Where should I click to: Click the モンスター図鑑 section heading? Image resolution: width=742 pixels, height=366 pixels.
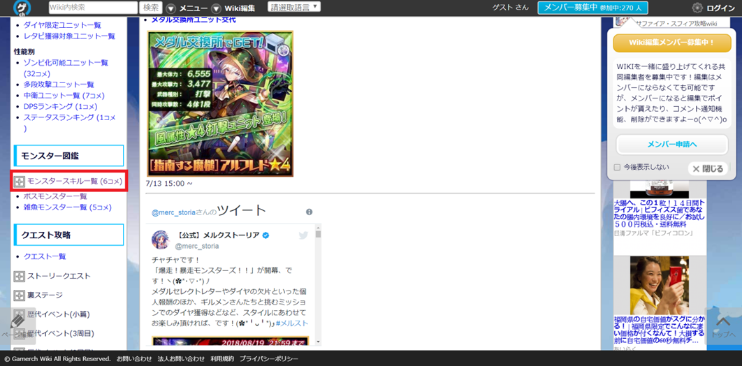coord(69,156)
